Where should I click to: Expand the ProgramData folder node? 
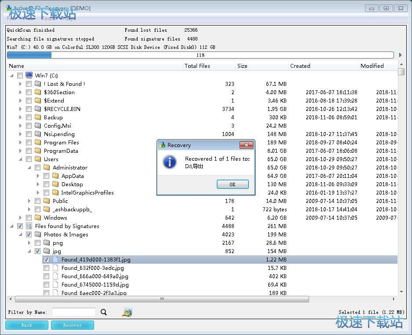pyautogui.click(x=21, y=151)
